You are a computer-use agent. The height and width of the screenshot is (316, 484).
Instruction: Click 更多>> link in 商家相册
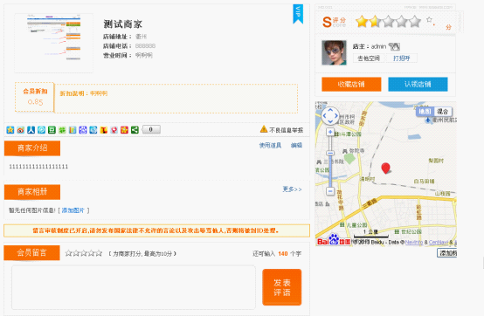point(292,189)
